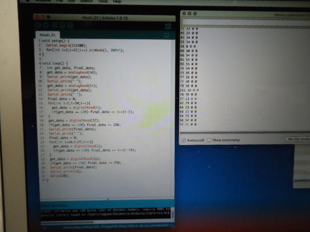Click the 'get_data = analogRead(A1);' line

[x=72, y=86]
